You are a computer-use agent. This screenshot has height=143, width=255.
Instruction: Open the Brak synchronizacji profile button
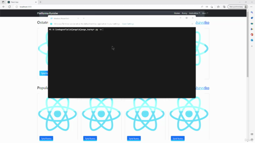pyautogui.click(x=238, y=7)
